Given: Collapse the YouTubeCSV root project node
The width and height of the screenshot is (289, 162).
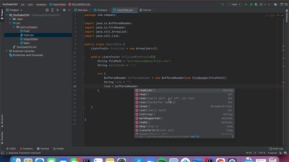Looking at the screenshot, I should 7,15.
